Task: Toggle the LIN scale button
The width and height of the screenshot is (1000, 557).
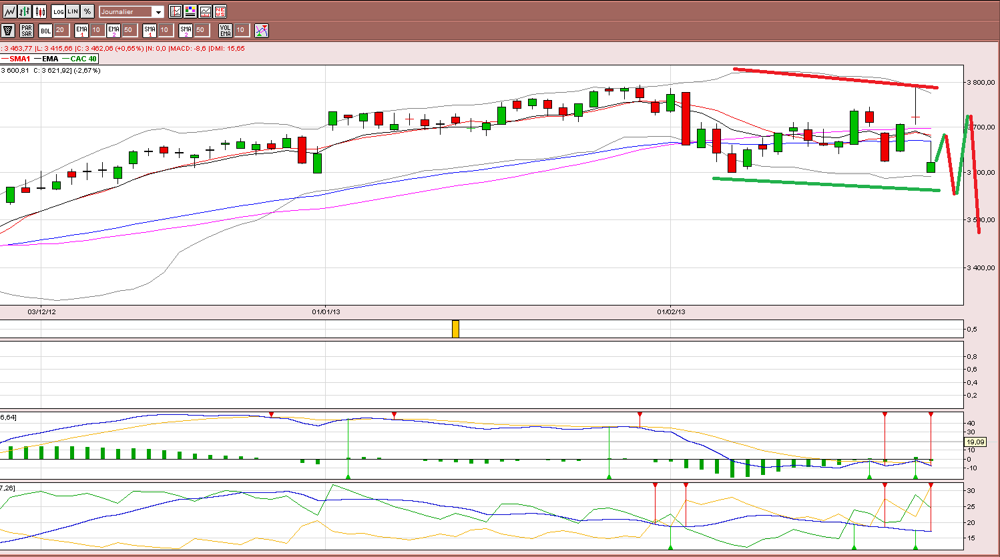Action: (73, 11)
